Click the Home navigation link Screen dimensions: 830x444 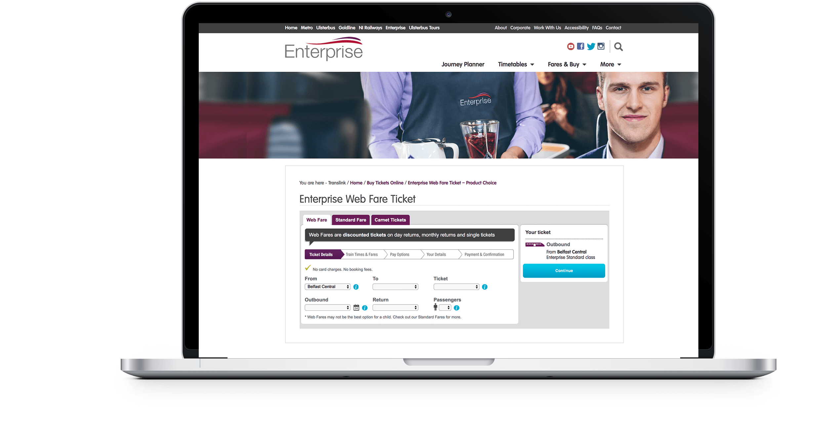pos(290,27)
